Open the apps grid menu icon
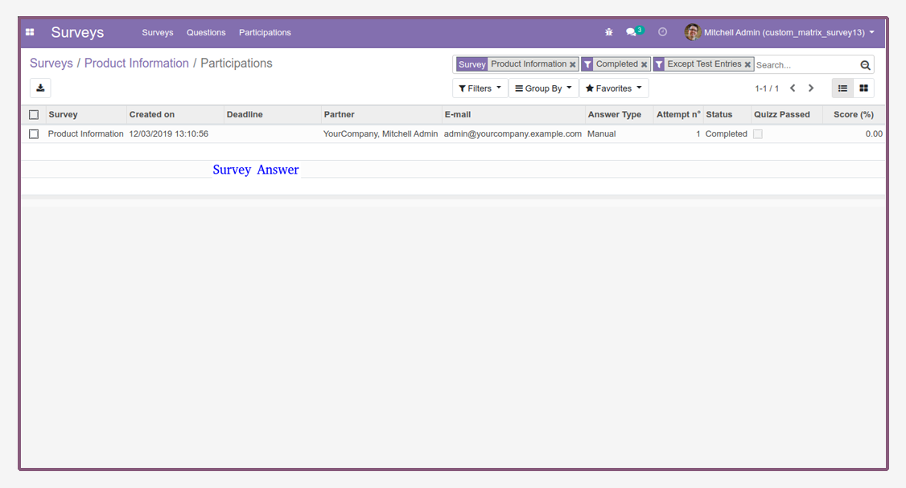This screenshot has width=906, height=488. (x=30, y=32)
